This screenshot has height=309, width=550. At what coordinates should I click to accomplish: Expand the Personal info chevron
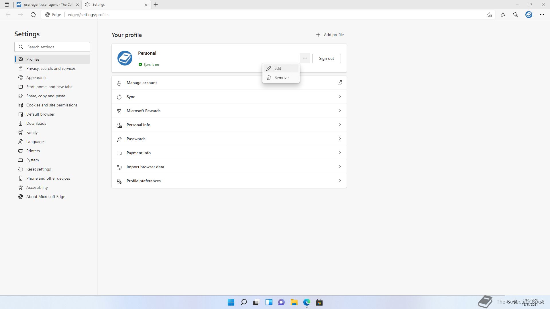click(340, 124)
